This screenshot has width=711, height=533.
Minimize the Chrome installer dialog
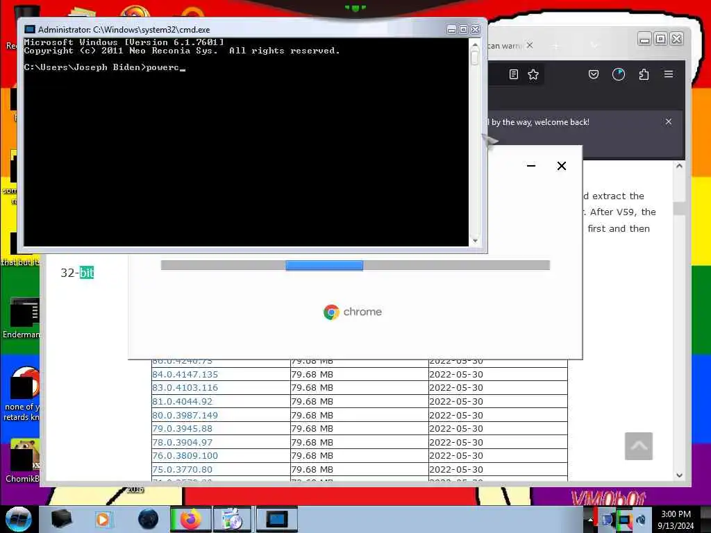531,166
